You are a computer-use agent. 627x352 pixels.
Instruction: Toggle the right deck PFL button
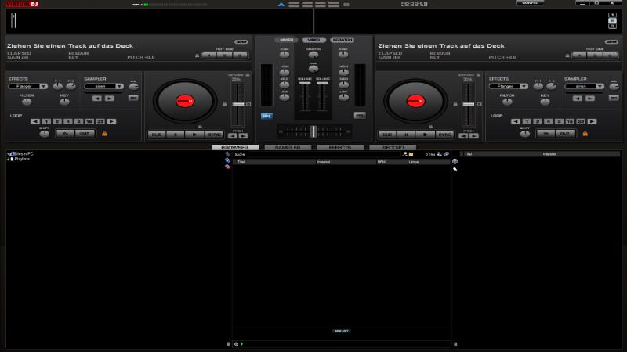(x=360, y=116)
